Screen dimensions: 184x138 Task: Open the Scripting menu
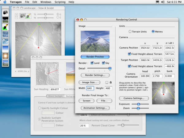coord(60,2)
